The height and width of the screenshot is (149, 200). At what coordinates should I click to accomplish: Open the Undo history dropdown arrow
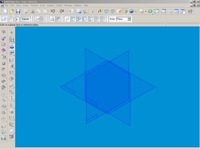pos(57,11)
